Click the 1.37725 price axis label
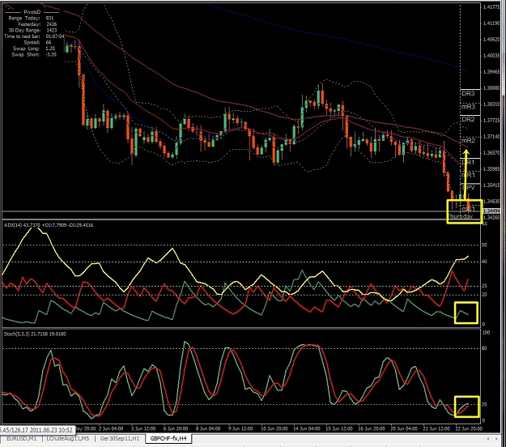Viewport: 506px width, 447px height. tap(491, 121)
